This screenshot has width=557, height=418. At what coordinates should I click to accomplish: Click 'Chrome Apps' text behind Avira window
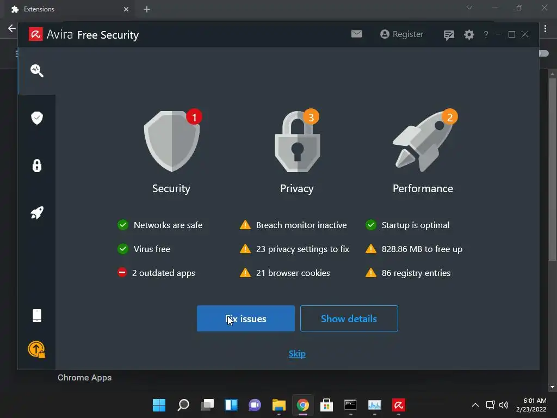pos(84,378)
